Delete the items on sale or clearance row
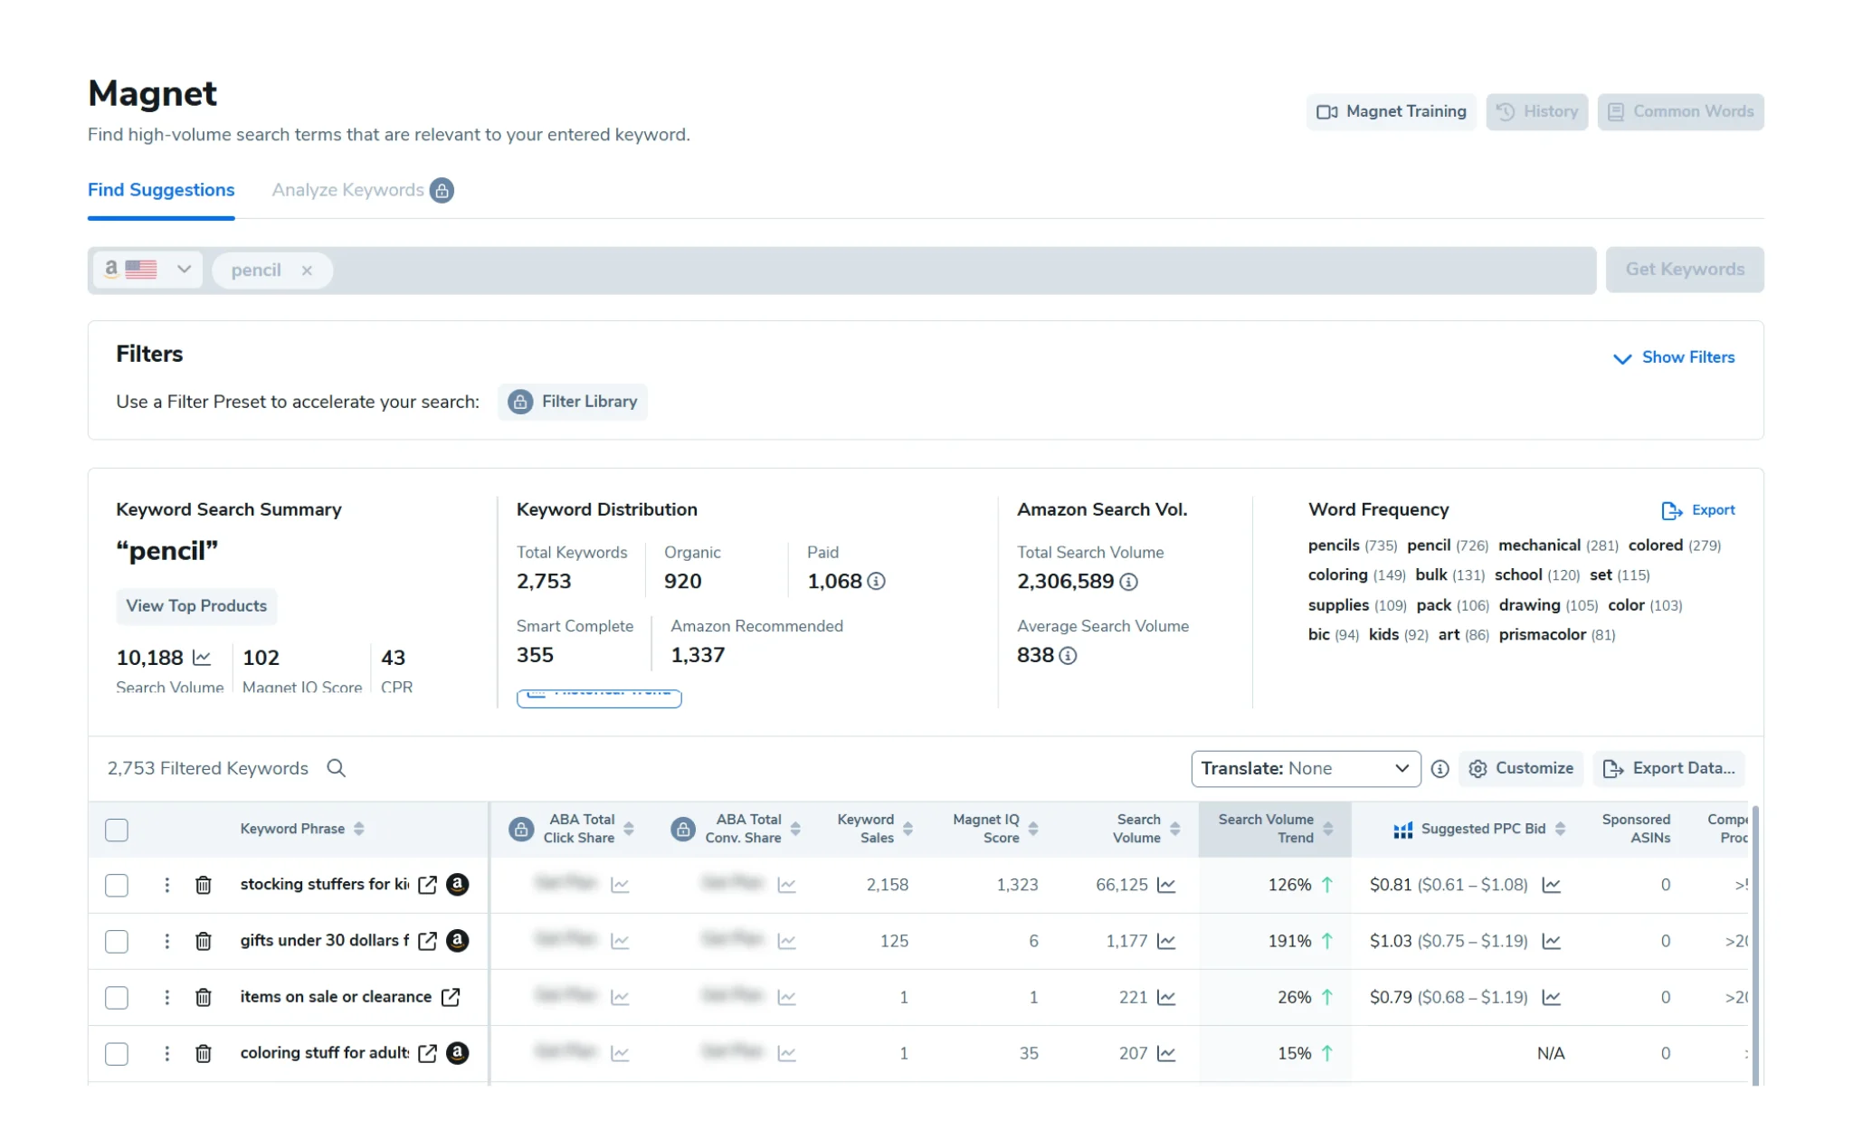The height and width of the screenshot is (1139, 1853). 204,997
